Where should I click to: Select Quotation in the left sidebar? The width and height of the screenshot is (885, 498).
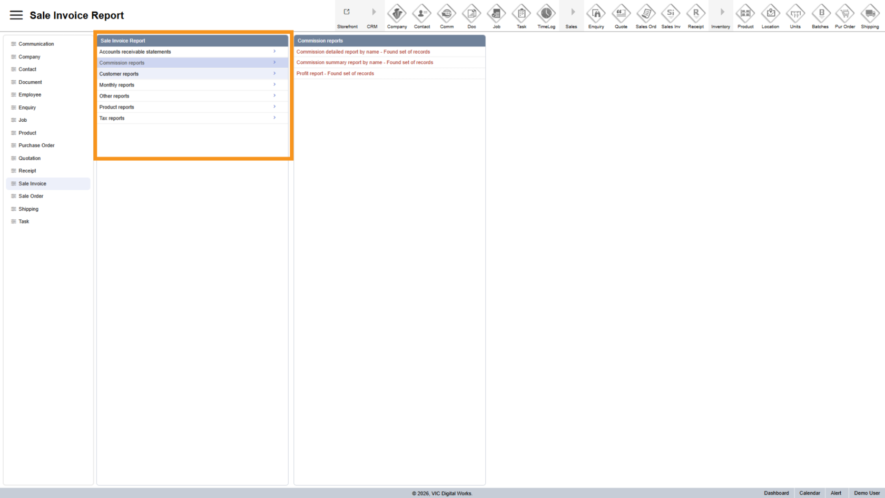pyautogui.click(x=29, y=158)
